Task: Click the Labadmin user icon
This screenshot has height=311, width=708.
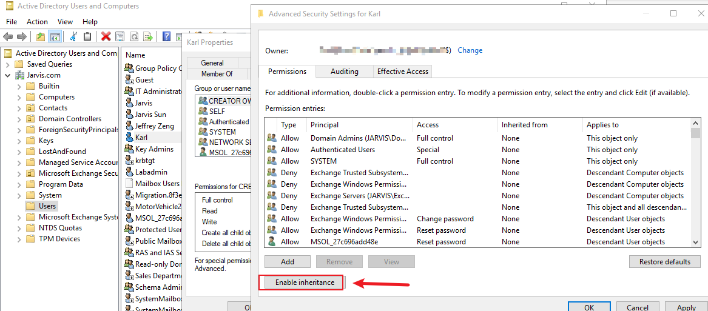Action: point(129,172)
